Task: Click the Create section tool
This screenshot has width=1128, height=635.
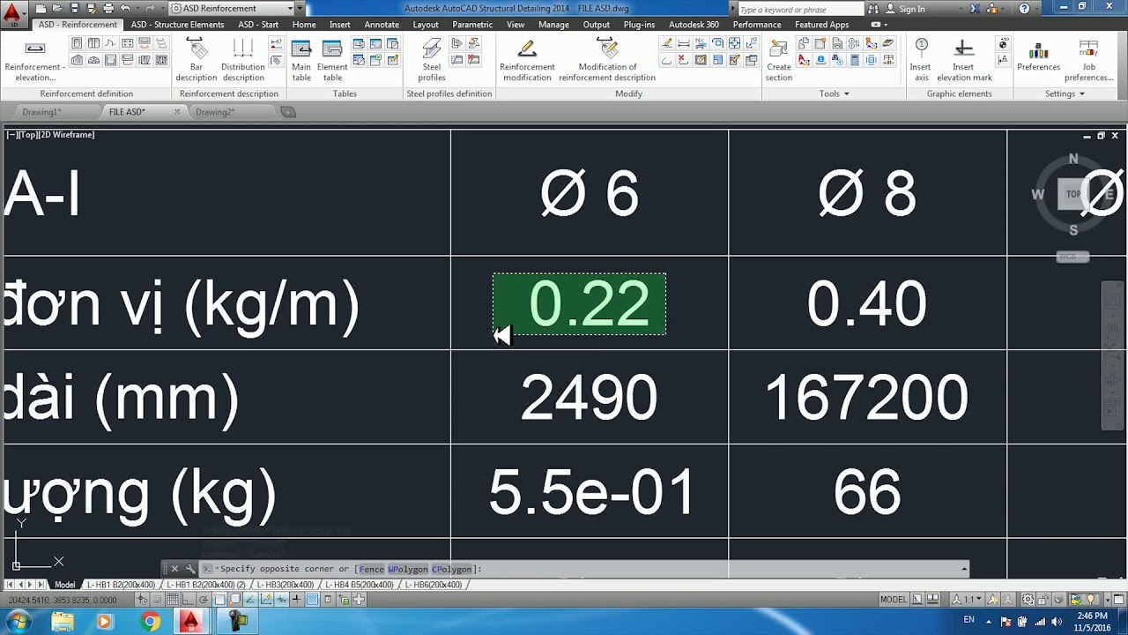Action: 779,59
